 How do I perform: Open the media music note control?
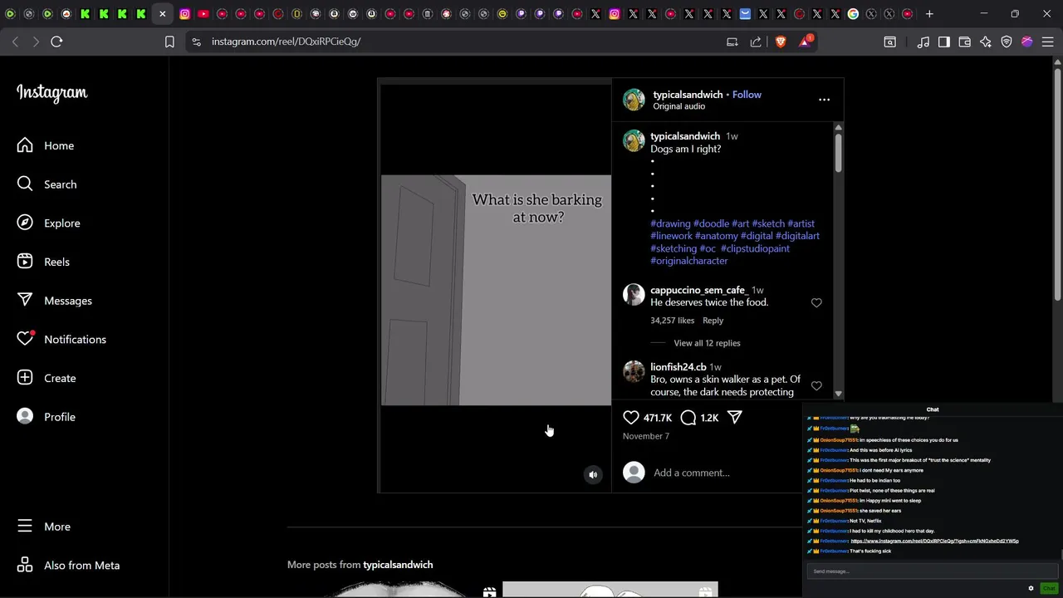point(923,42)
